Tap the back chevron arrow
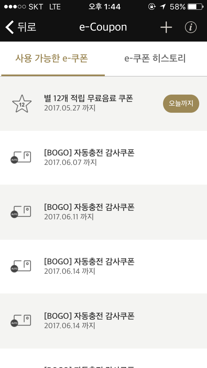The image size is (207, 368). (x=10, y=27)
